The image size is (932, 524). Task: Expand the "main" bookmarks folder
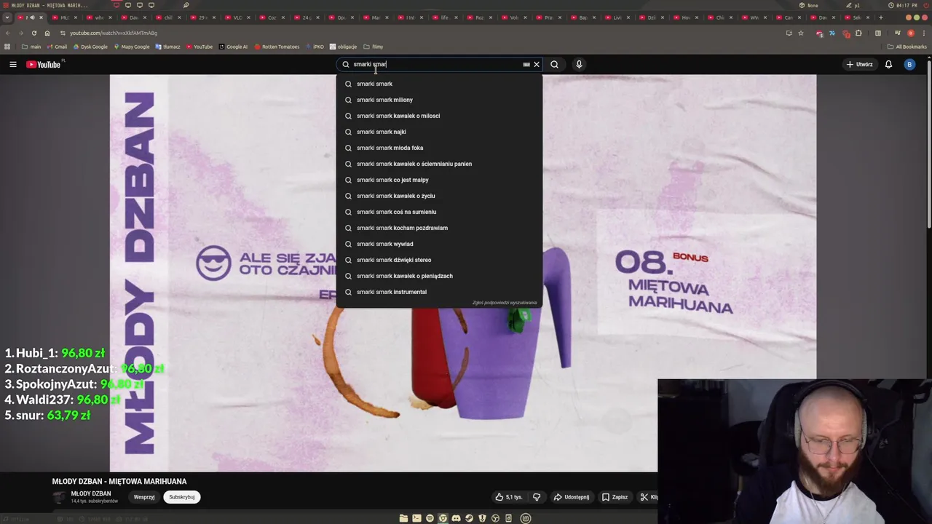coord(31,47)
